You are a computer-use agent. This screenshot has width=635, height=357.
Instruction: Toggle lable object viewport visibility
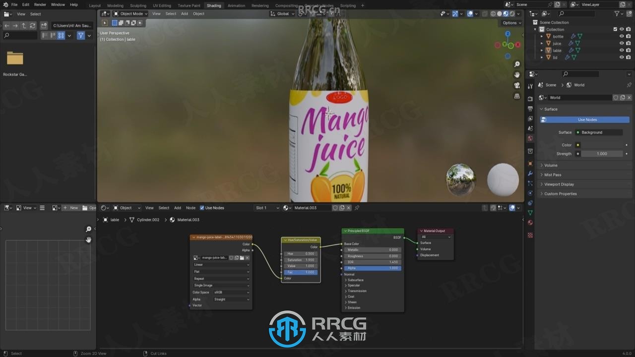[x=622, y=50]
